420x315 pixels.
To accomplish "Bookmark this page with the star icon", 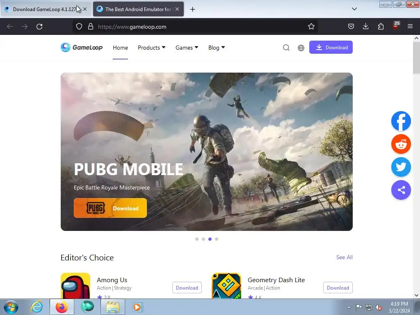I will point(311,27).
